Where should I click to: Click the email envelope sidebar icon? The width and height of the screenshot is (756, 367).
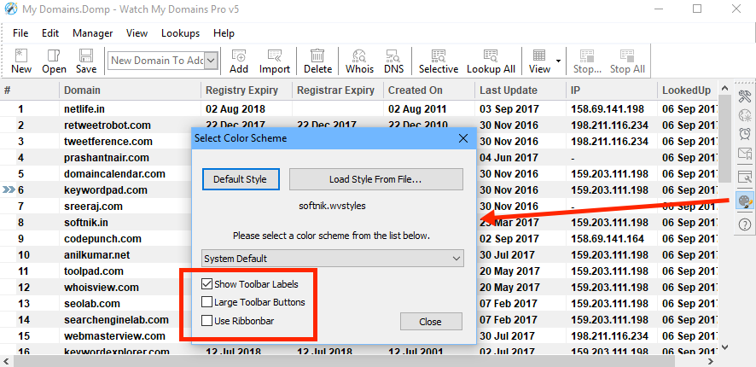pos(745,154)
